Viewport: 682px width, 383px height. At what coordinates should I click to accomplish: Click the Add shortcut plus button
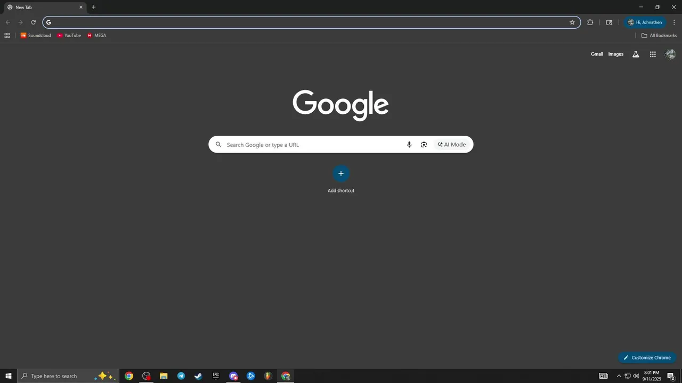[x=341, y=173]
